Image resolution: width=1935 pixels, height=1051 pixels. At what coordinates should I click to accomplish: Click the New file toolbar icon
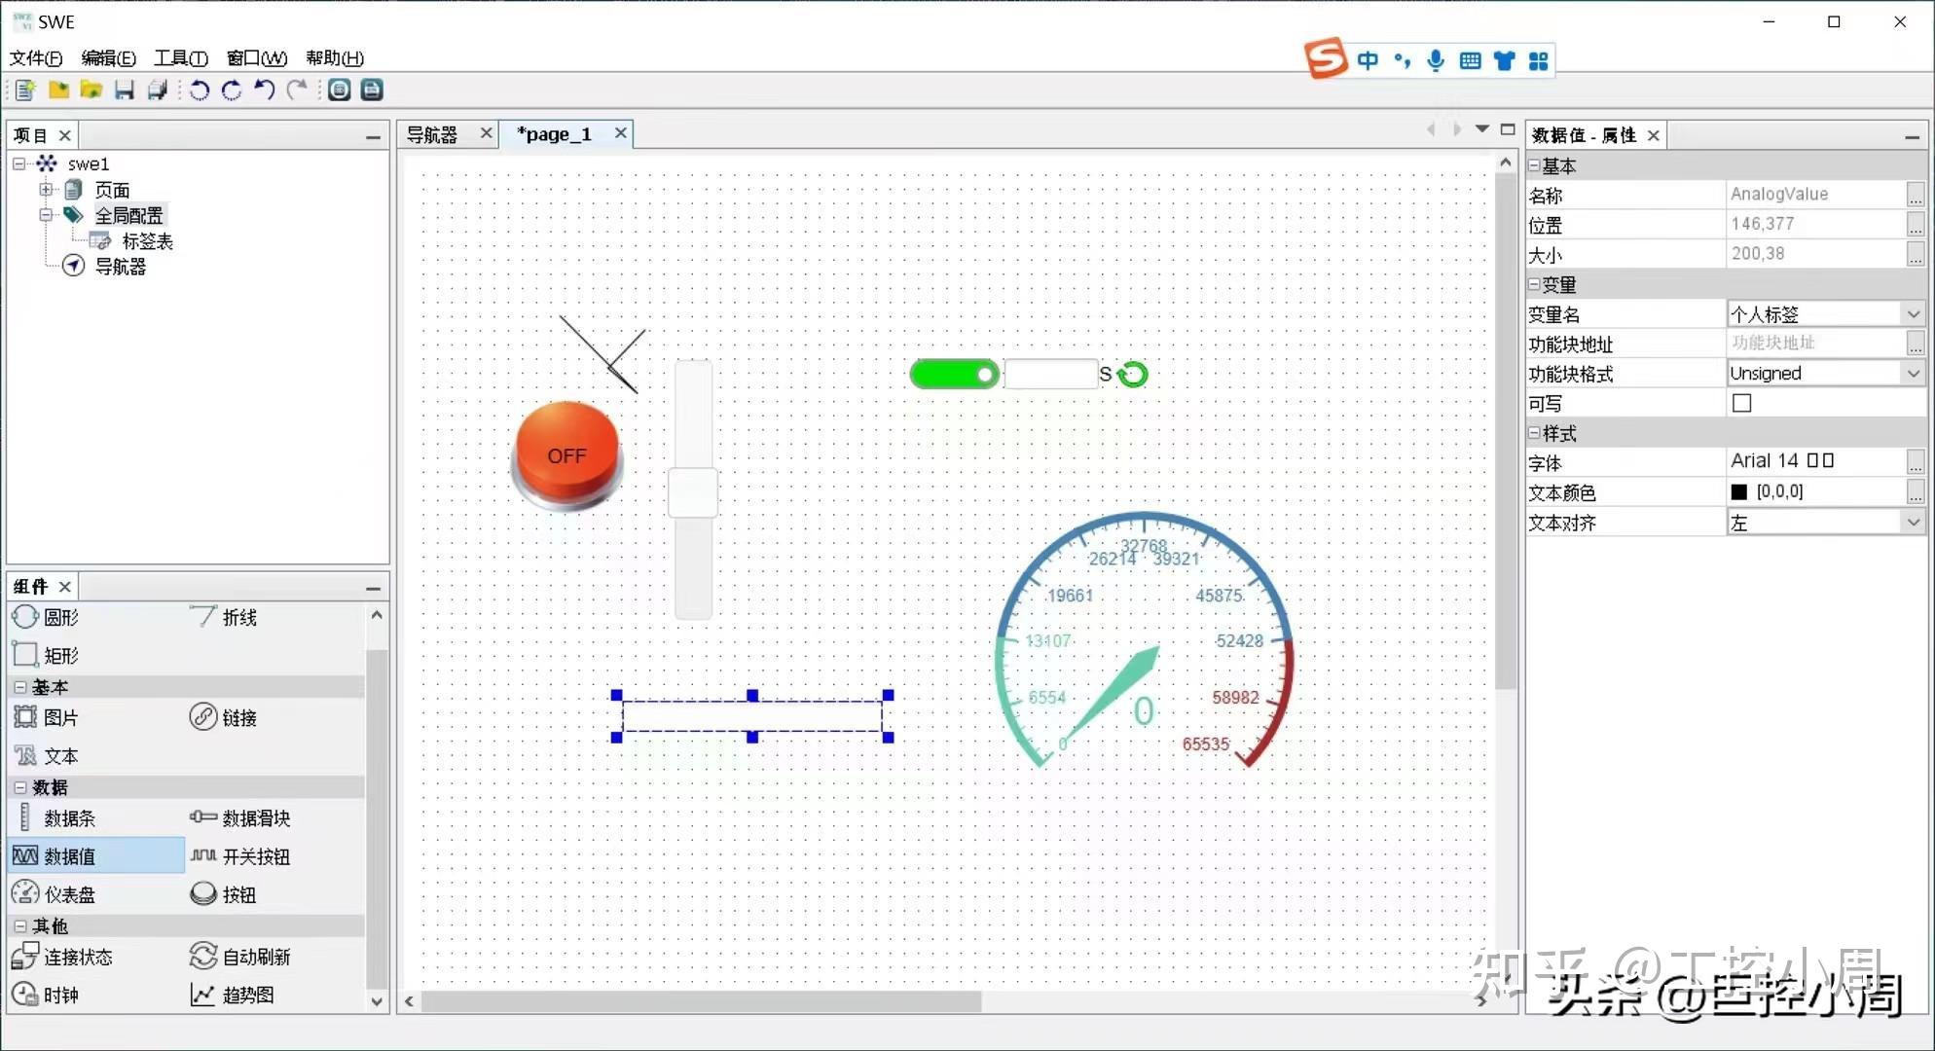tap(25, 91)
